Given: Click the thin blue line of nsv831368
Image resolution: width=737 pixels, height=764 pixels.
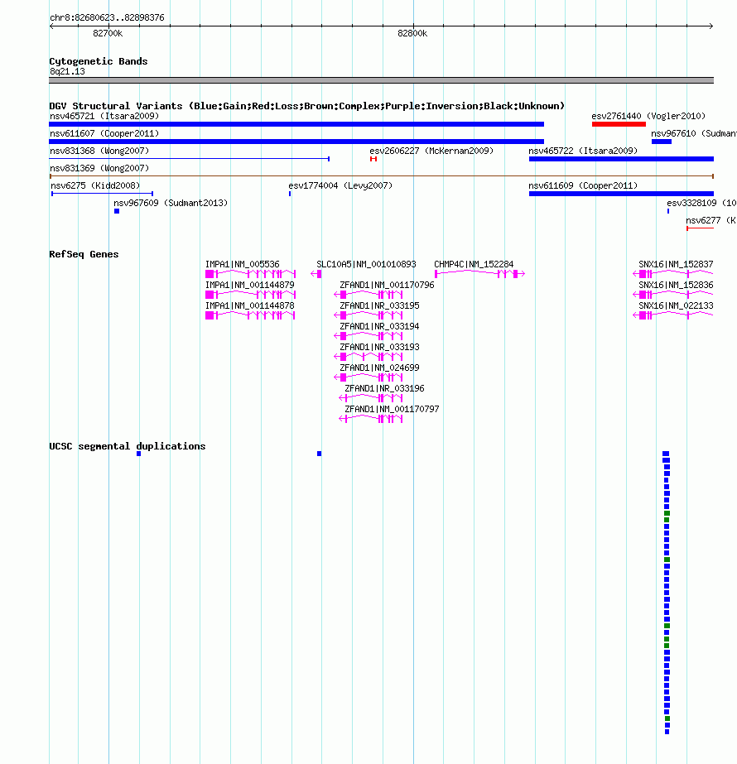Looking at the screenshot, I should 190,159.
